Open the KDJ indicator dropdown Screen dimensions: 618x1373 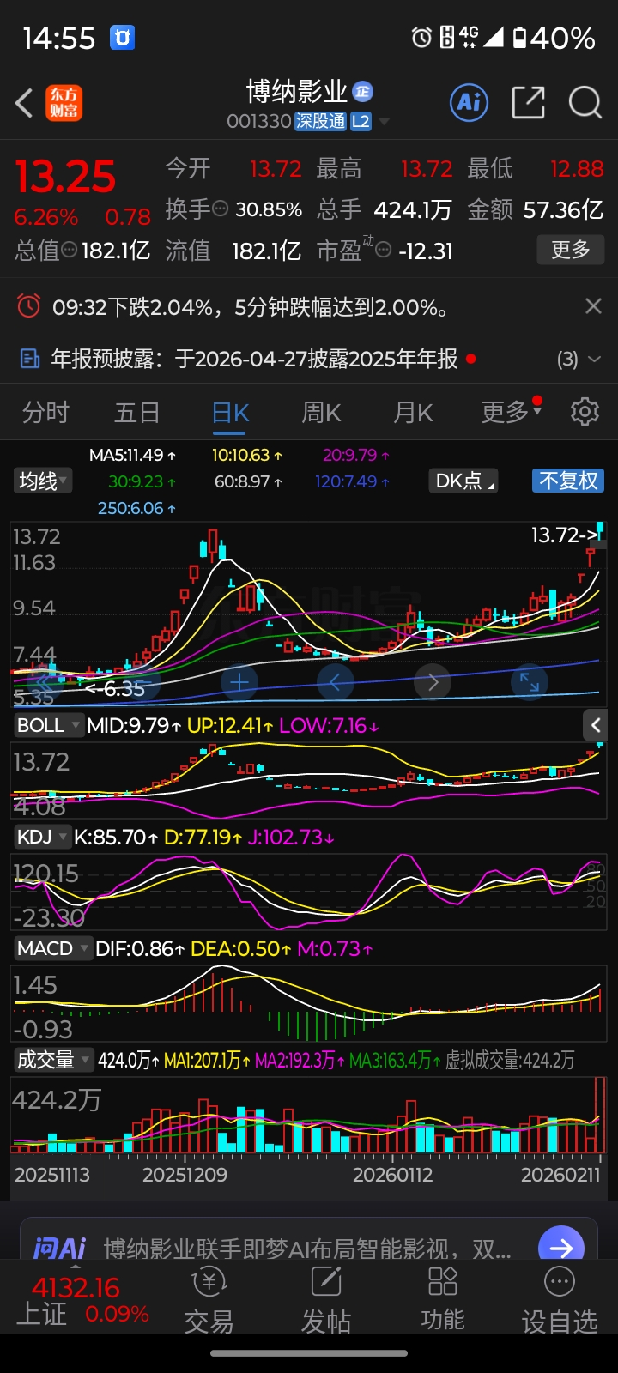point(42,837)
